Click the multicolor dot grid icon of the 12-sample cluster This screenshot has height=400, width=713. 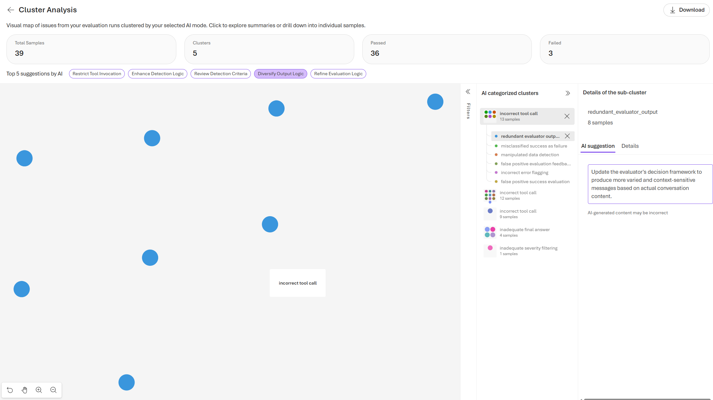[x=490, y=195]
